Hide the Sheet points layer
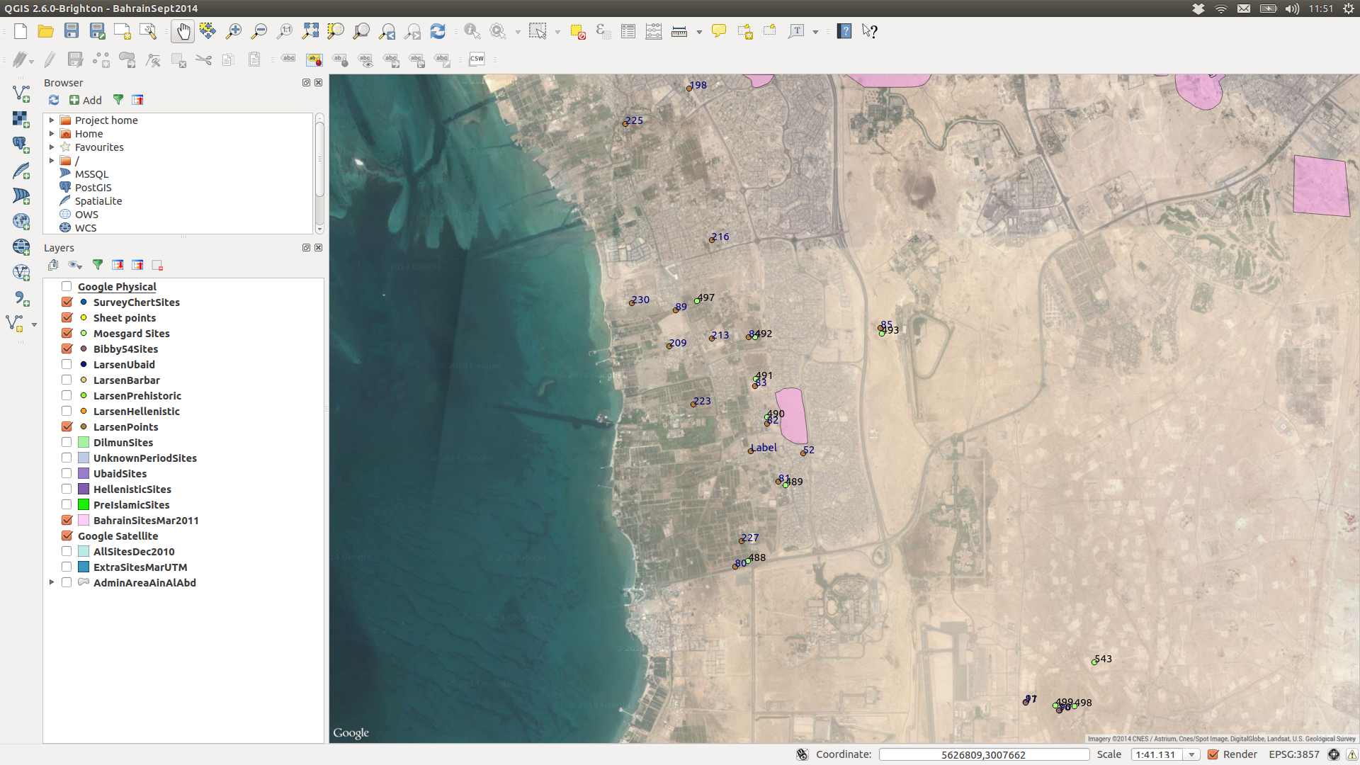This screenshot has height=765, width=1360. coord(67,317)
